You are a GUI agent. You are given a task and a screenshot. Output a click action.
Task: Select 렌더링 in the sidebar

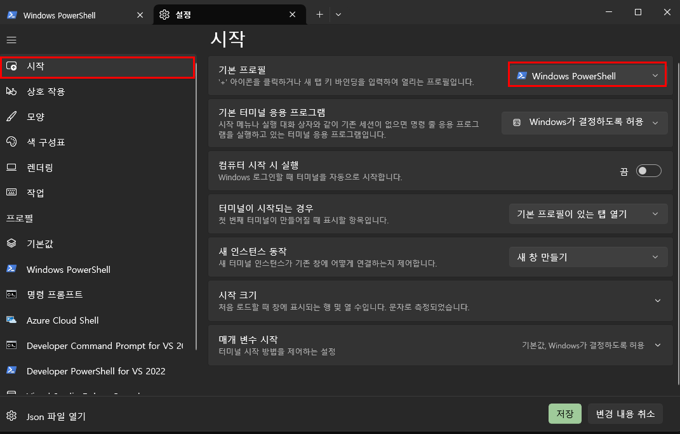pyautogui.click(x=98, y=168)
